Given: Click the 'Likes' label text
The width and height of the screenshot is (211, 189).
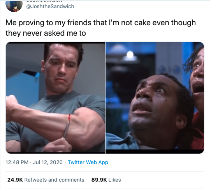Looking at the screenshot, I should click(115, 180).
